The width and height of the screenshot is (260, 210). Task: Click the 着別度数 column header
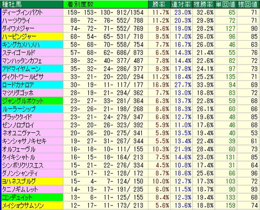106,4
